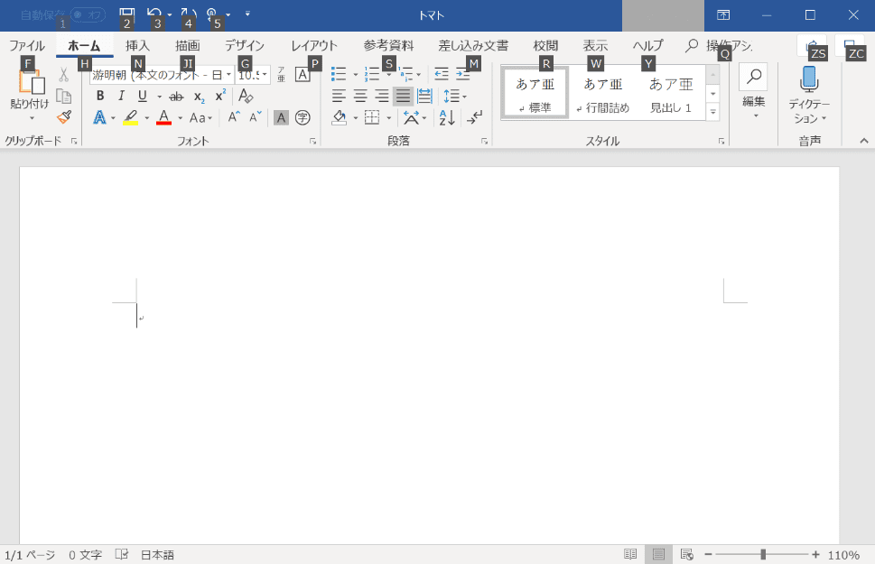Open the font size dropdown
The image size is (875, 564).
click(265, 75)
